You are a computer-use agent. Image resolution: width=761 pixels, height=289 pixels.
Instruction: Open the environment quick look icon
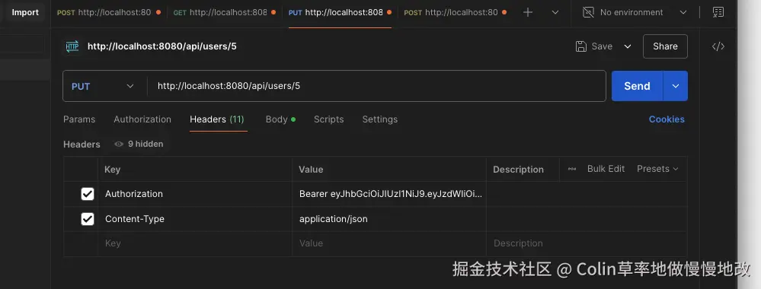click(718, 13)
